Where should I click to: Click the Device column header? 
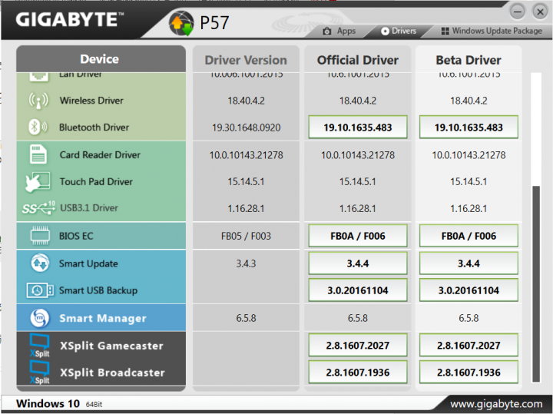tap(101, 59)
